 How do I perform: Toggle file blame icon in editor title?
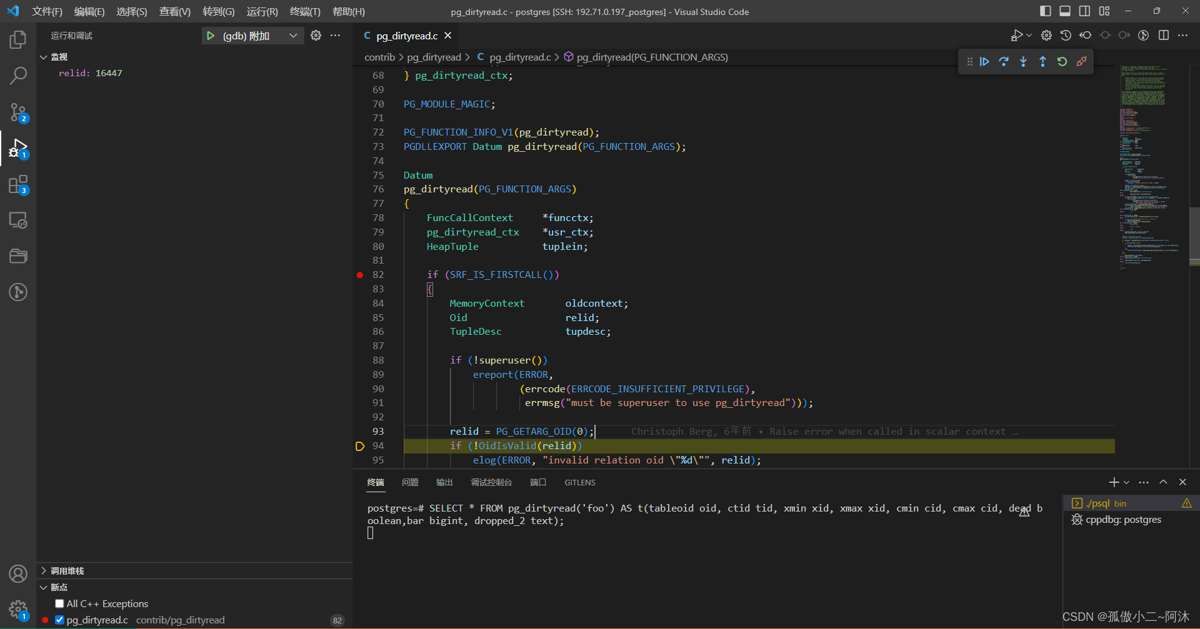click(x=1143, y=35)
